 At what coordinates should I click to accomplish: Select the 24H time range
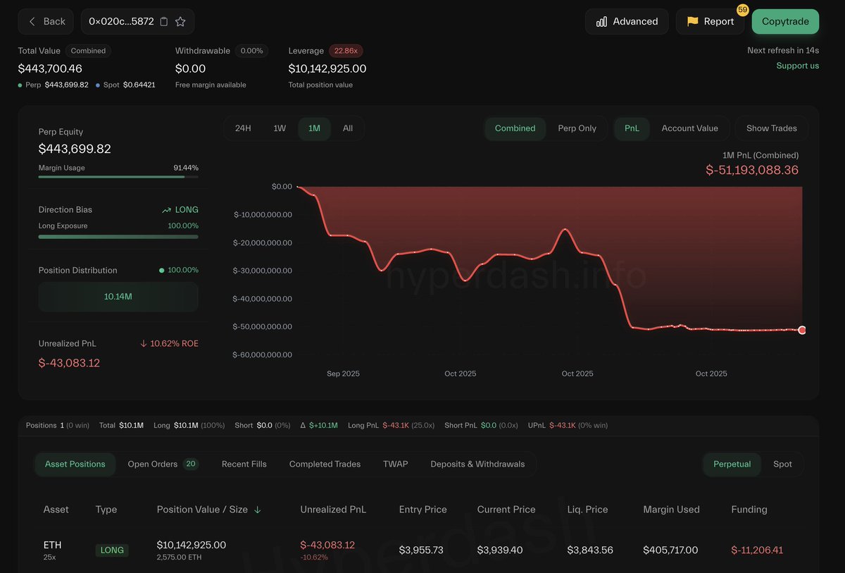click(x=243, y=128)
